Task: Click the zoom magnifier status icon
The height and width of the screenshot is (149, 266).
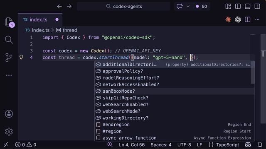Action: pos(110,144)
